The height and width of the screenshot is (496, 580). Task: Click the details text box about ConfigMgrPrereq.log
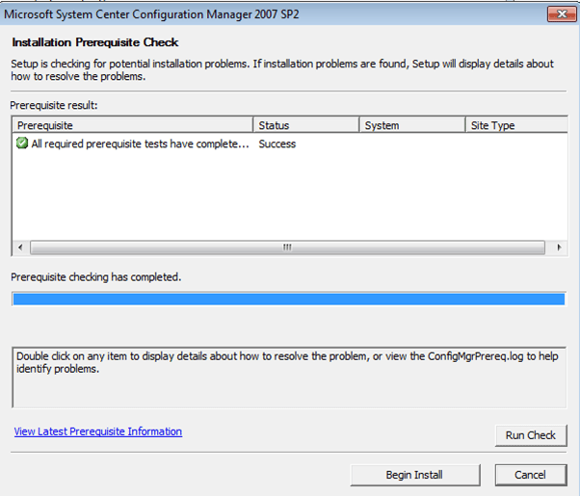click(287, 376)
